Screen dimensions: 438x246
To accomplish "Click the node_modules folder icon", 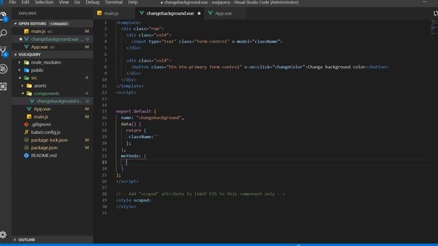I will (27, 62).
